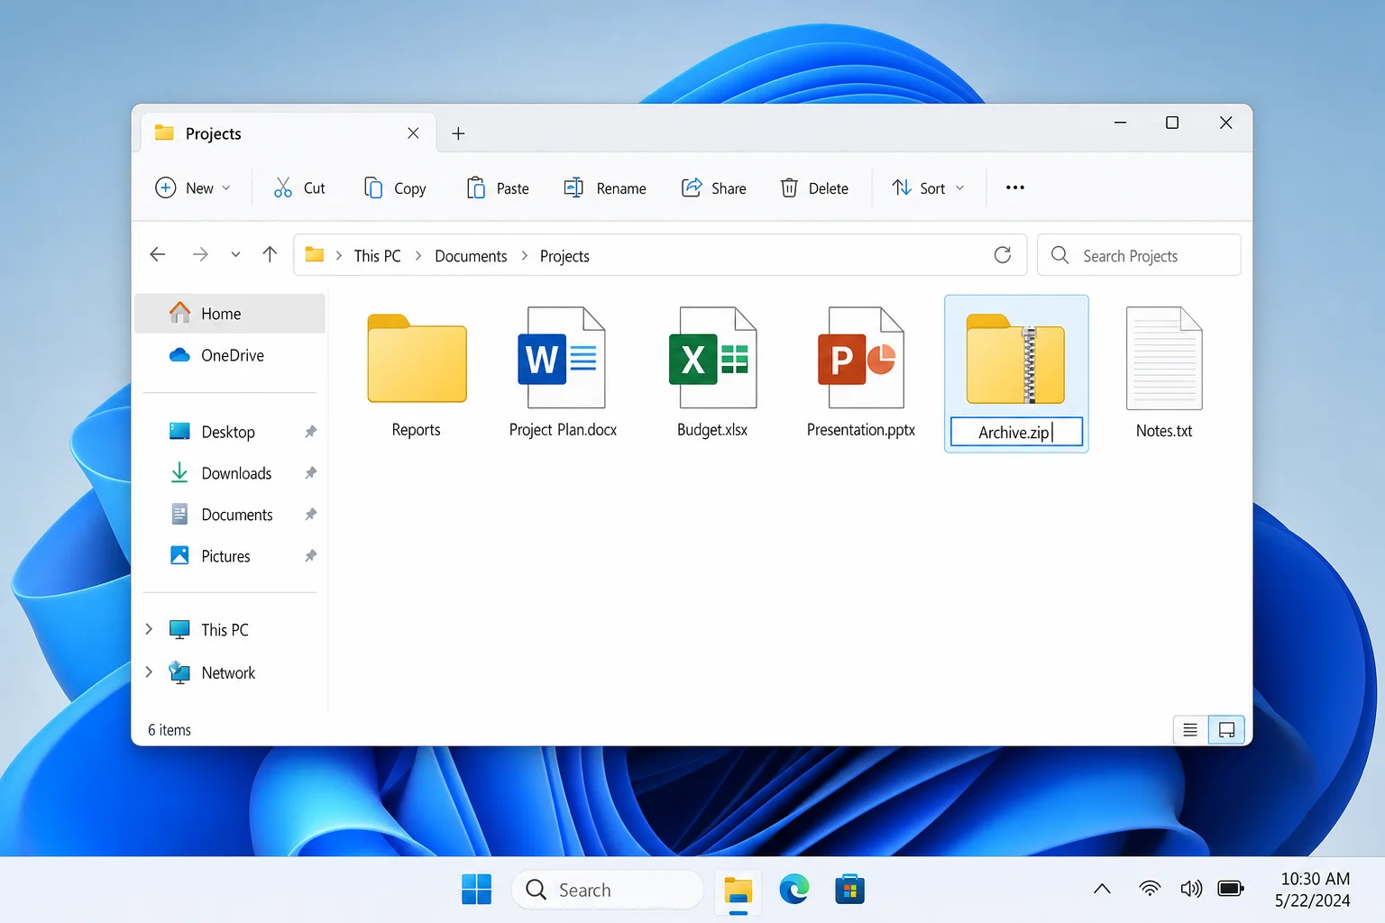1385x923 pixels.
Task: Click the Archive.zip folder icon
Action: (x=1016, y=359)
